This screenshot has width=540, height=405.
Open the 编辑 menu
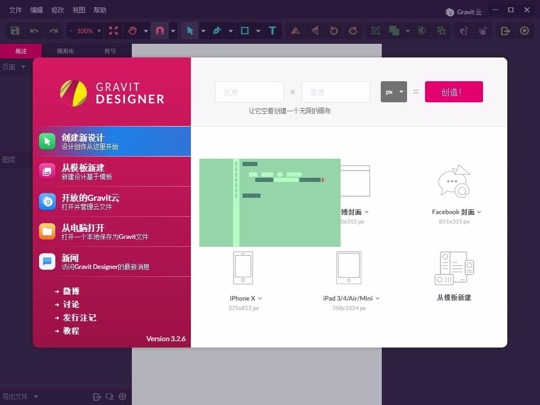36,10
